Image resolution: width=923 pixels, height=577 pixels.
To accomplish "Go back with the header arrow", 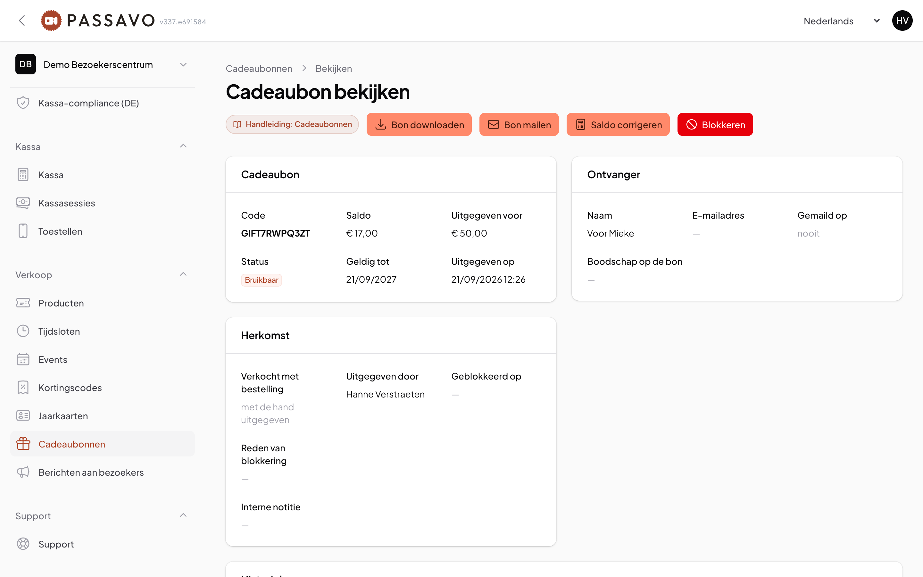I will click(x=22, y=21).
